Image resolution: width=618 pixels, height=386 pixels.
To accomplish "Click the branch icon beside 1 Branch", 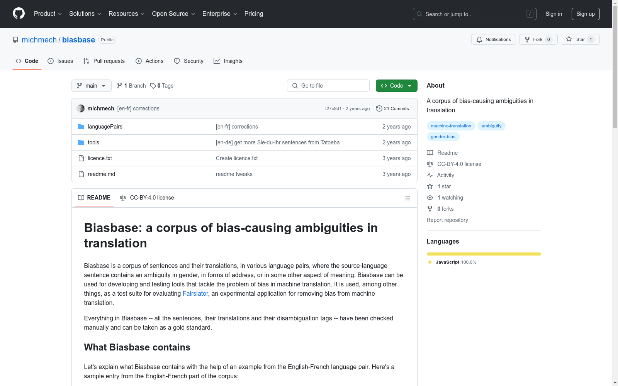I will coord(120,86).
